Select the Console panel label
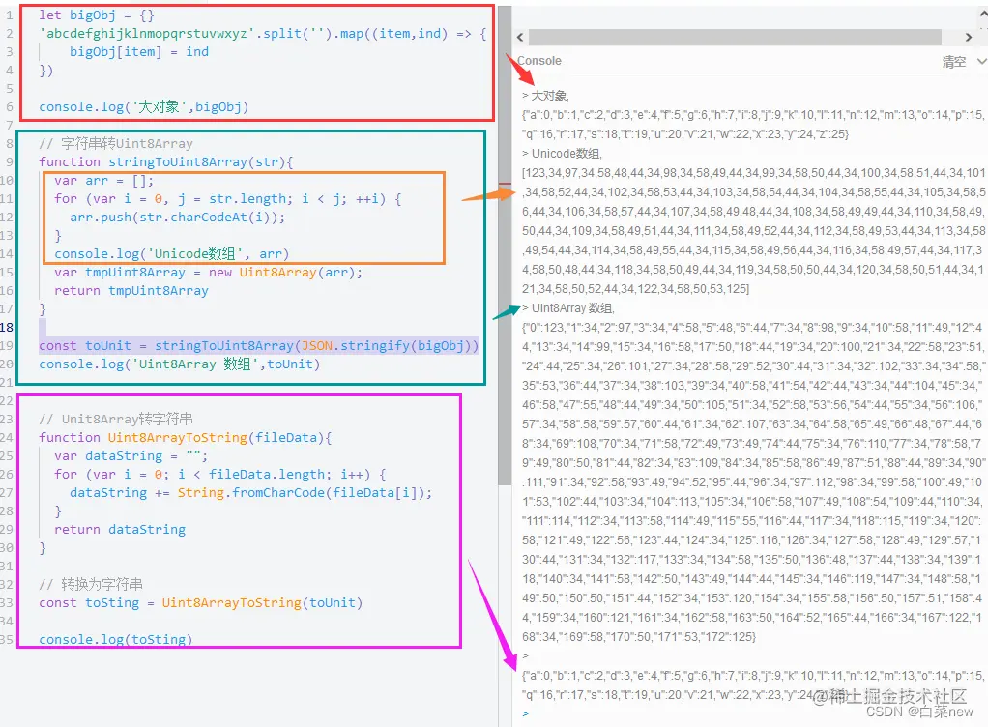 (x=538, y=61)
